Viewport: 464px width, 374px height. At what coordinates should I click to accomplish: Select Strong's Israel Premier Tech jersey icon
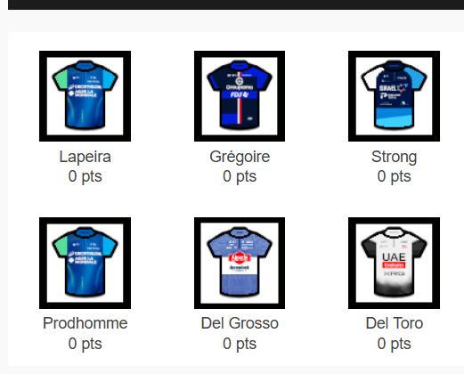coord(394,96)
